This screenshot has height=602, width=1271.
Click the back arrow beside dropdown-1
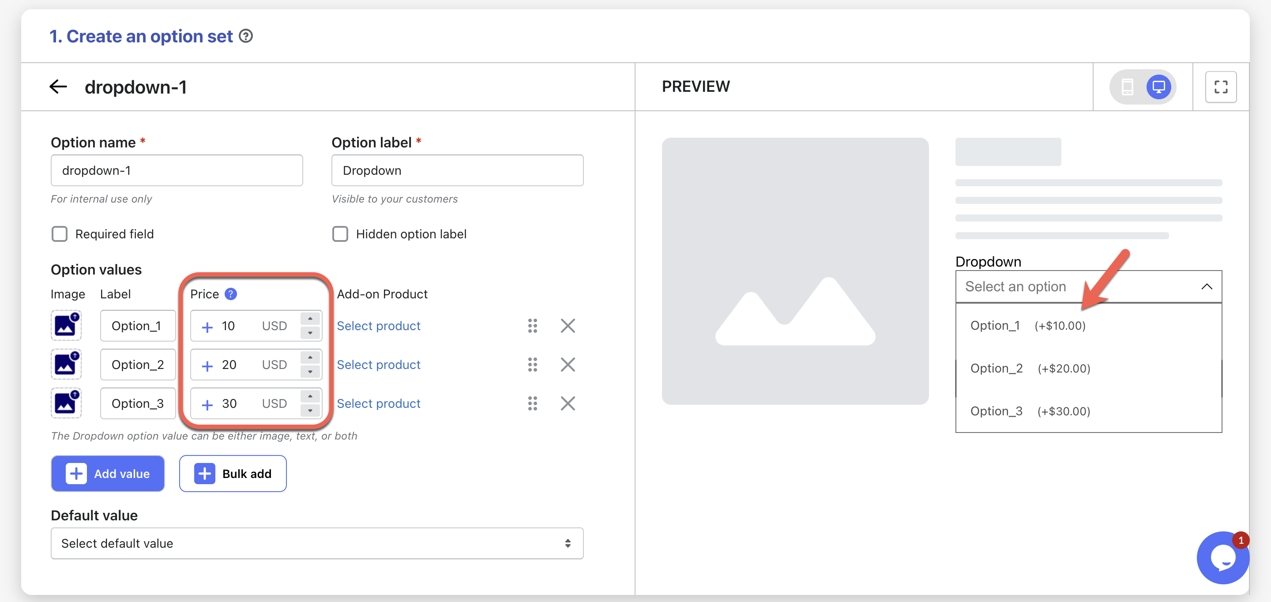click(x=58, y=87)
